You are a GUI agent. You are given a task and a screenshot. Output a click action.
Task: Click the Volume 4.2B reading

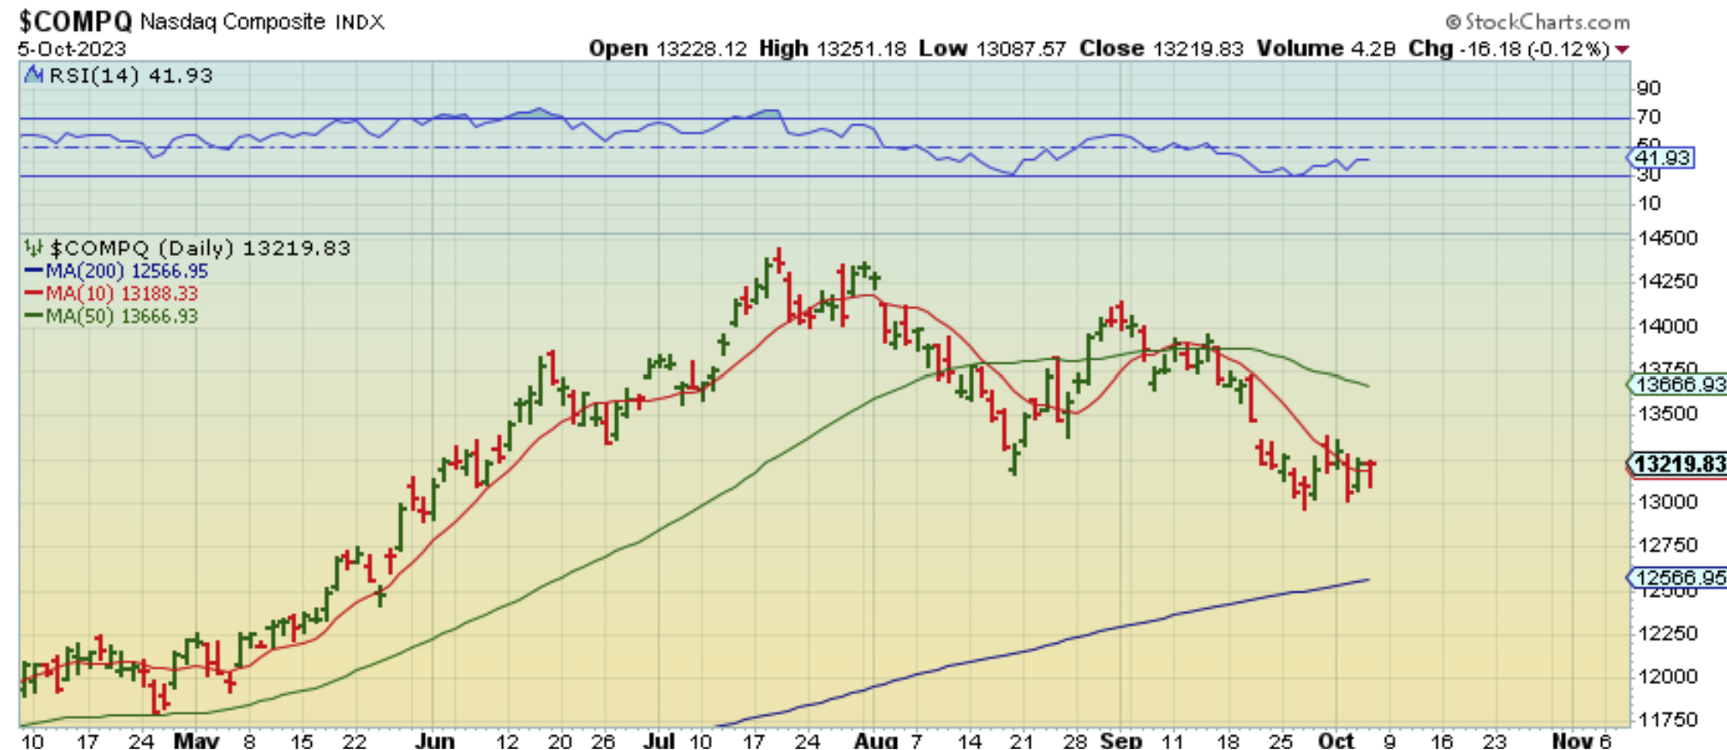1326,49
